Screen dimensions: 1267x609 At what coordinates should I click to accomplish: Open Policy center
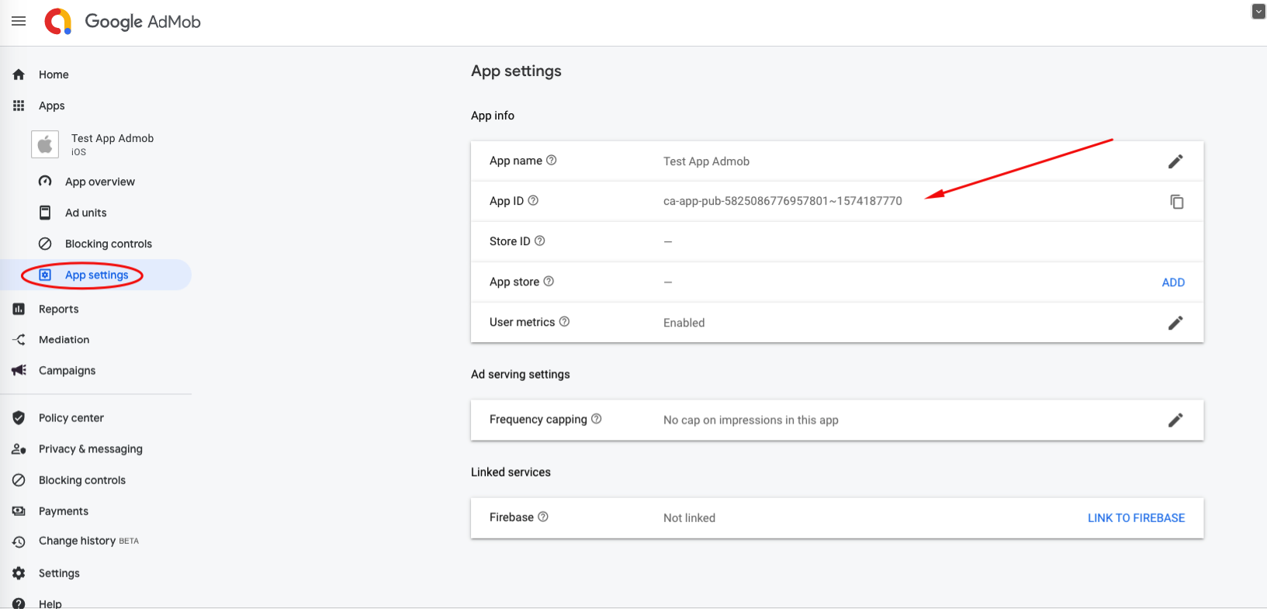pos(71,418)
